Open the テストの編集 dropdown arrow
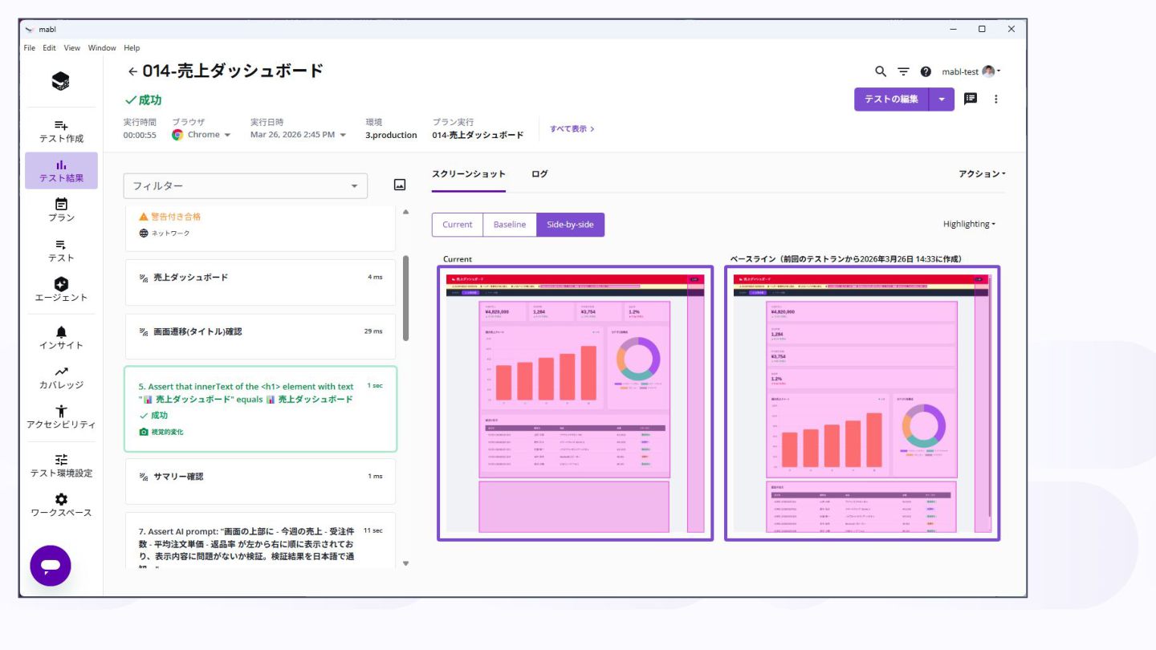This screenshot has height=650, width=1156. (941, 100)
